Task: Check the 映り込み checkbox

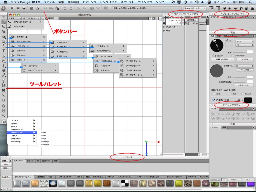Action: tap(243, 94)
